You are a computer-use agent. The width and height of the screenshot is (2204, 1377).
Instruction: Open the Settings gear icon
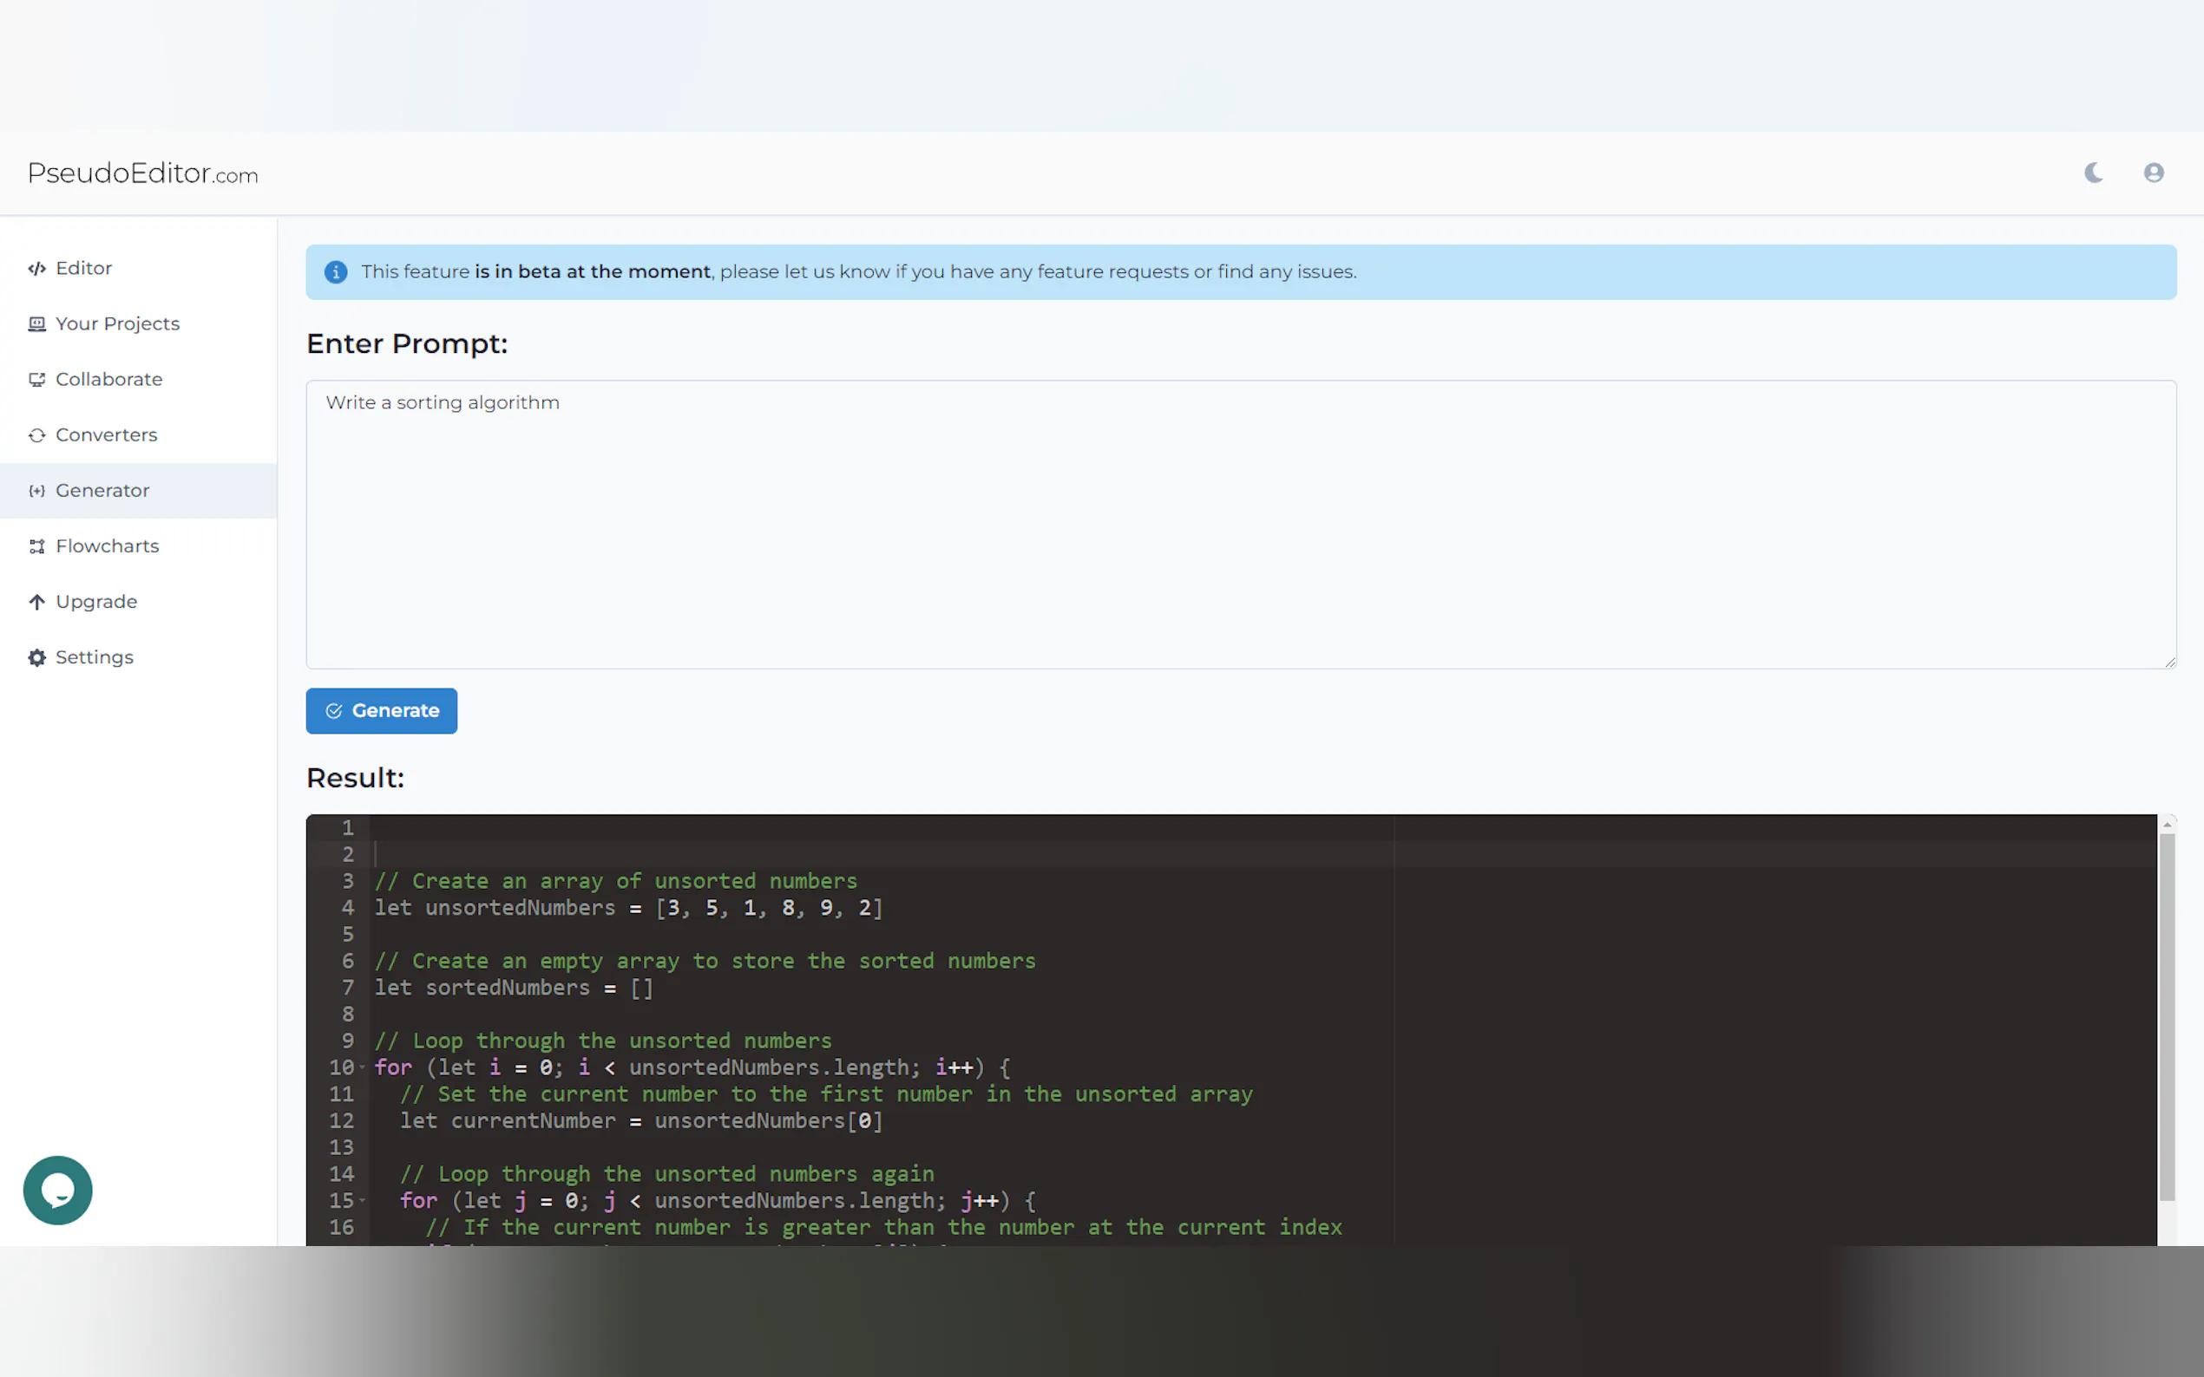36,657
